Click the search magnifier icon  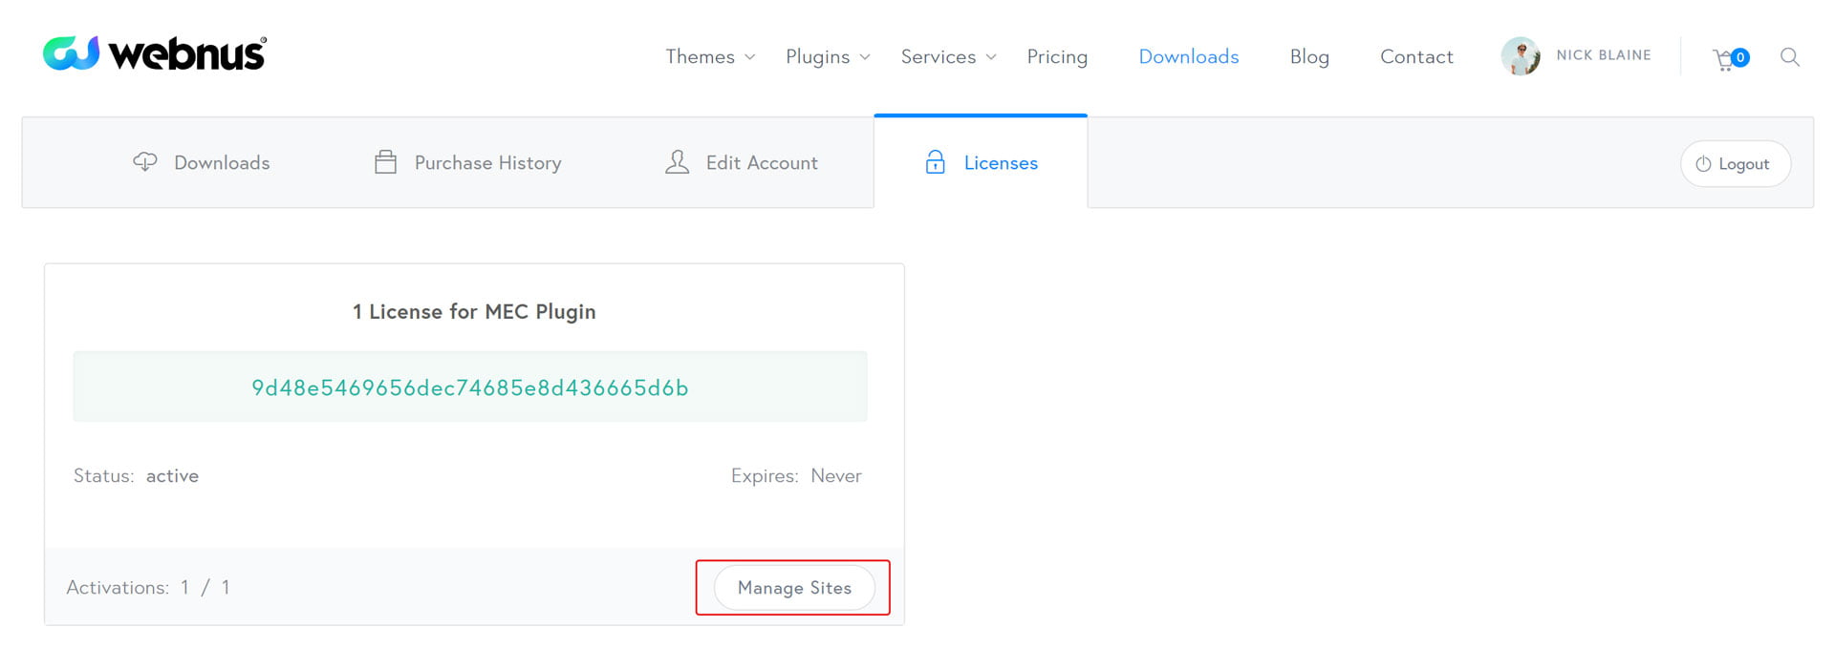pos(1790,57)
